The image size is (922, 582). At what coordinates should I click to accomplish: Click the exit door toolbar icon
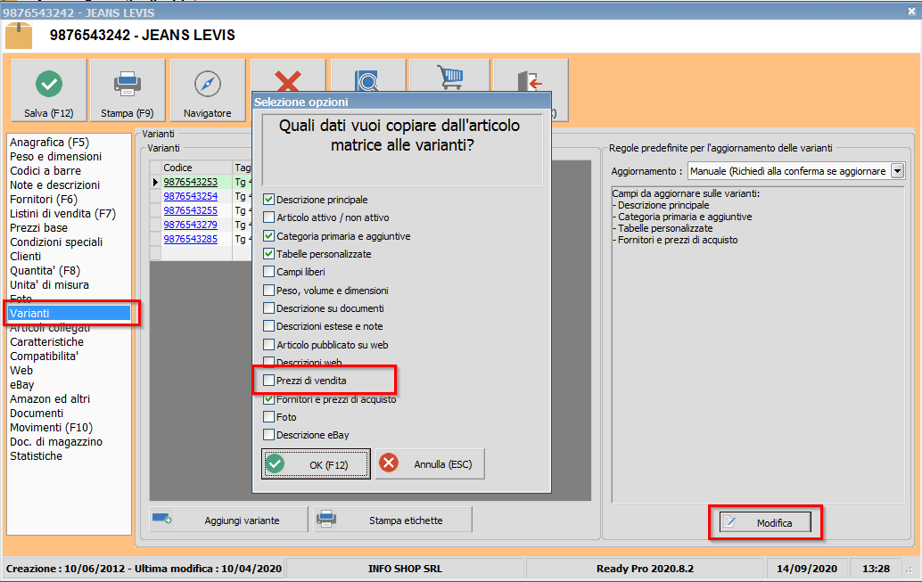[x=530, y=81]
